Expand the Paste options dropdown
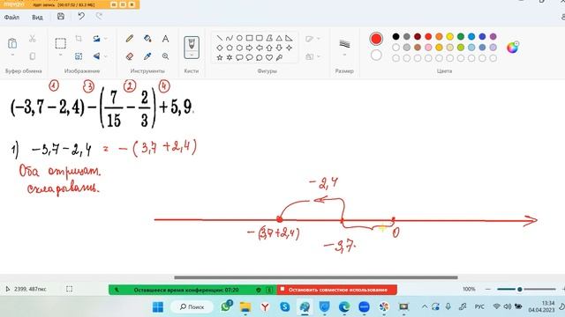This screenshot has width=565, height=317. (12, 55)
